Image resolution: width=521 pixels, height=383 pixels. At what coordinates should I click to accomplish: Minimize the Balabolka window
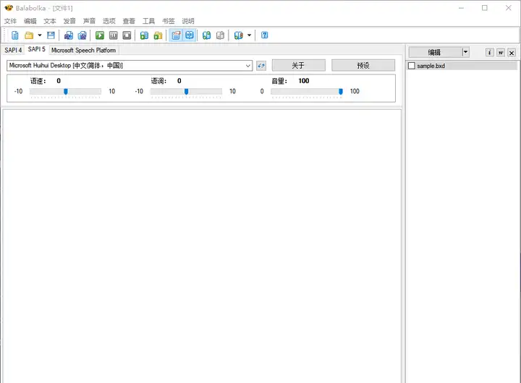pyautogui.click(x=461, y=8)
